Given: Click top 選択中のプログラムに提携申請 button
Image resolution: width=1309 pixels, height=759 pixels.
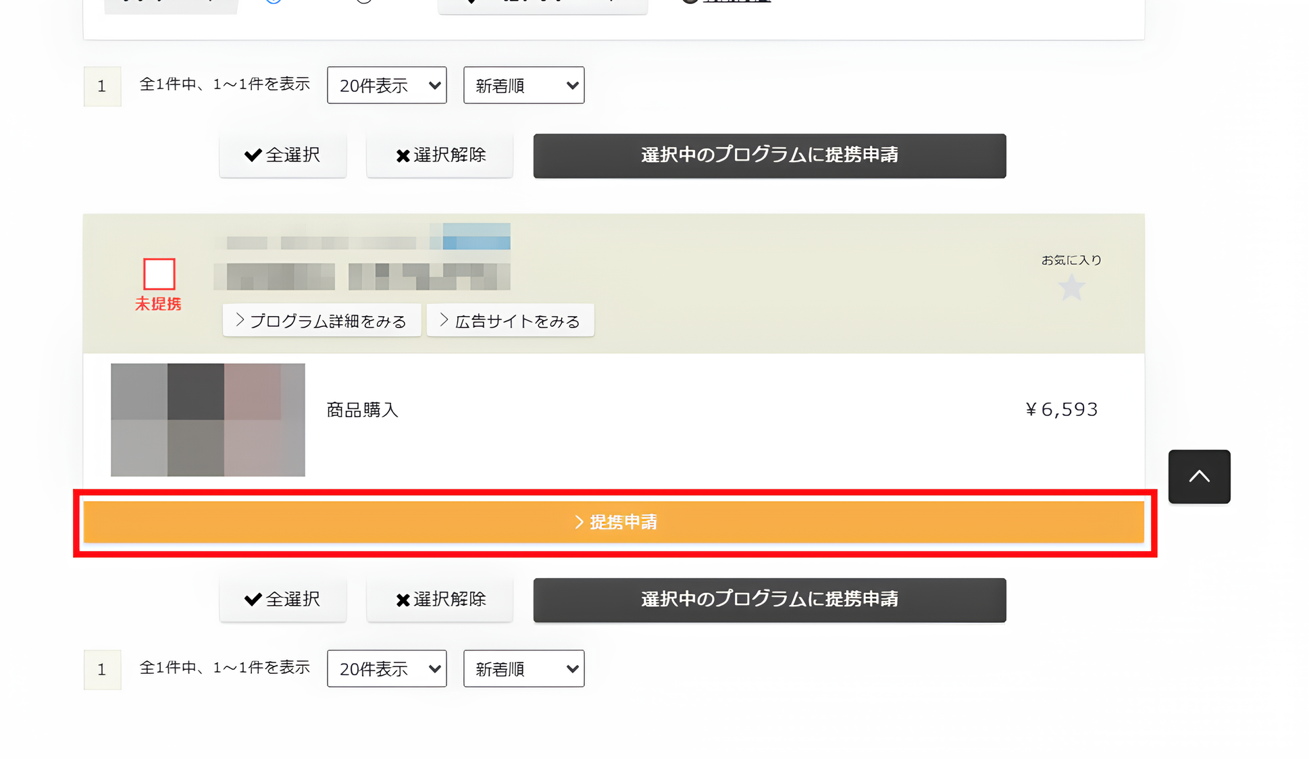Looking at the screenshot, I should click(769, 155).
